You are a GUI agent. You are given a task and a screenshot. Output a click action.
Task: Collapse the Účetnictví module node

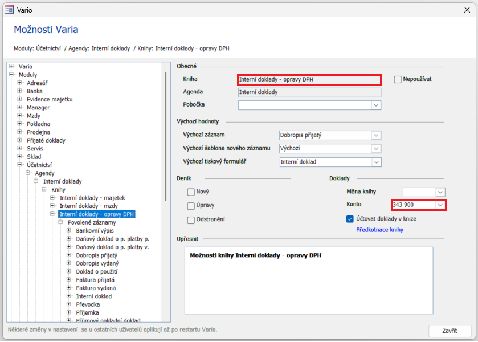pos(19,165)
